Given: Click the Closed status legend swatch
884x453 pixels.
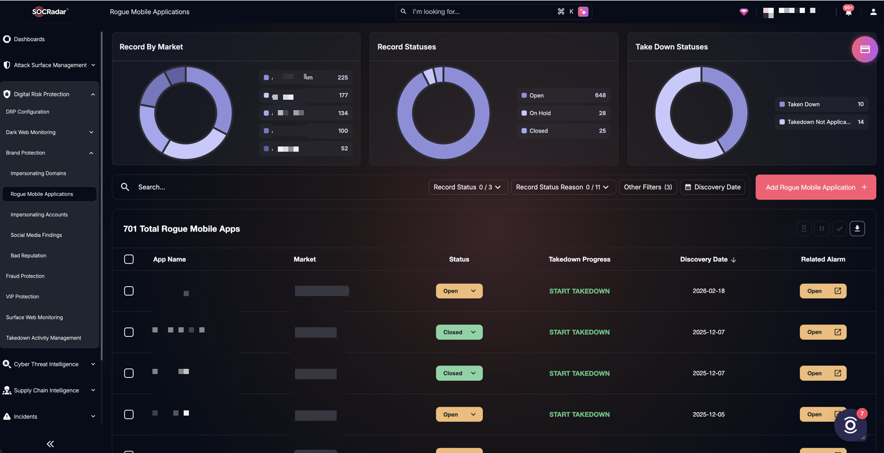Looking at the screenshot, I should [524, 130].
